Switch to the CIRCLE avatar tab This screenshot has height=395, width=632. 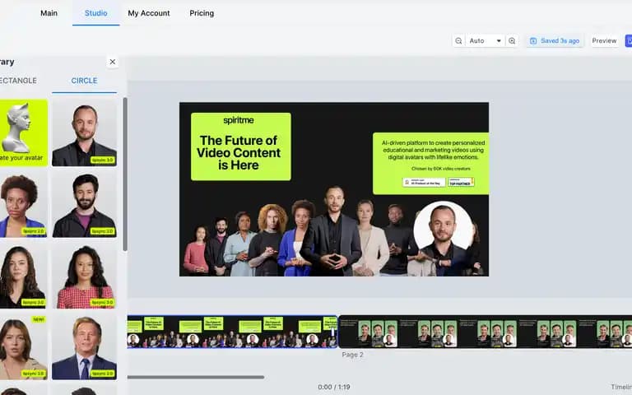point(84,81)
